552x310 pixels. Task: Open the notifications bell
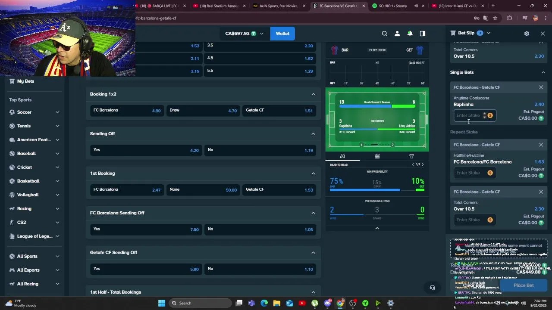click(x=410, y=34)
